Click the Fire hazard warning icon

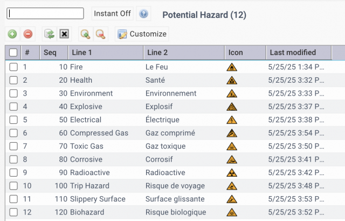pyautogui.click(x=232, y=67)
